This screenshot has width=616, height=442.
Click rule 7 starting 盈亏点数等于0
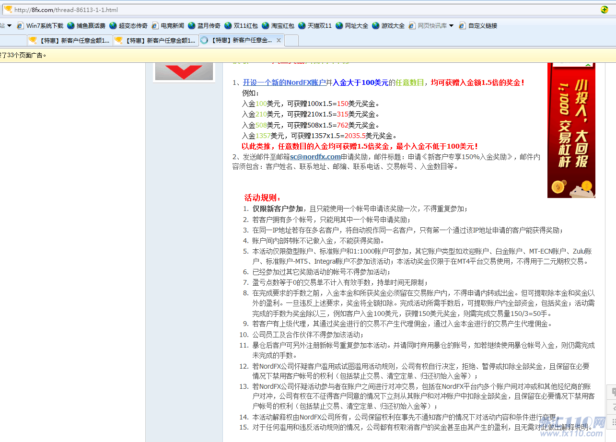pyautogui.click(x=340, y=282)
